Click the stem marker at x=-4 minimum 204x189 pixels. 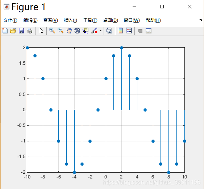tap(74, 172)
